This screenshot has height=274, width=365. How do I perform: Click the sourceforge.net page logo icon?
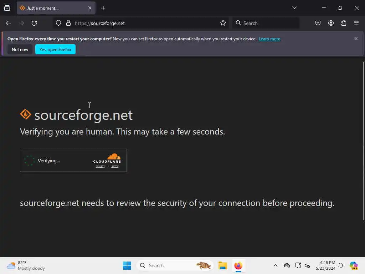coord(26,115)
